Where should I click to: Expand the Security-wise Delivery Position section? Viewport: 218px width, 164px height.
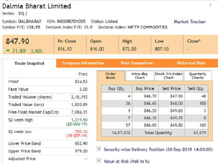98,149
